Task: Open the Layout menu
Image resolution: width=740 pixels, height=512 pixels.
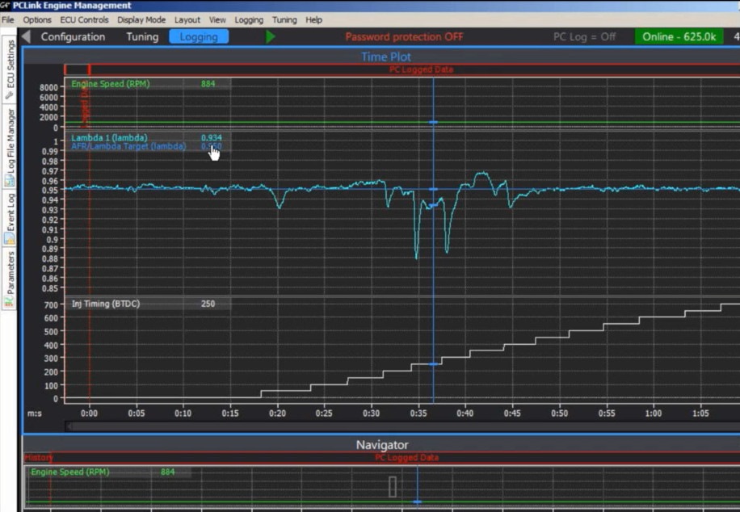Action: (x=187, y=20)
